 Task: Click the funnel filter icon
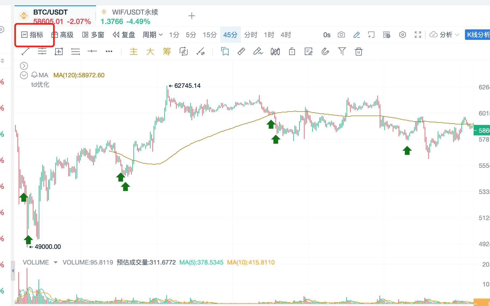pyautogui.click(x=342, y=51)
